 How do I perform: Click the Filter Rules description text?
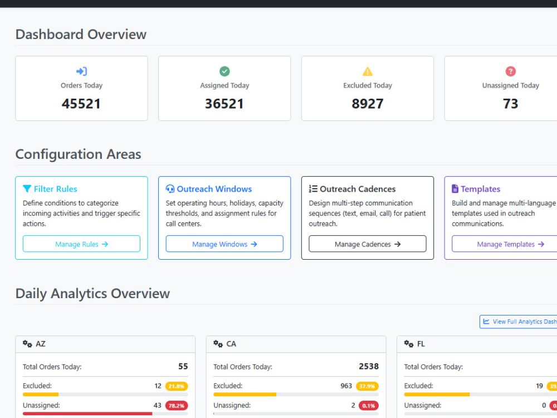coord(81,213)
